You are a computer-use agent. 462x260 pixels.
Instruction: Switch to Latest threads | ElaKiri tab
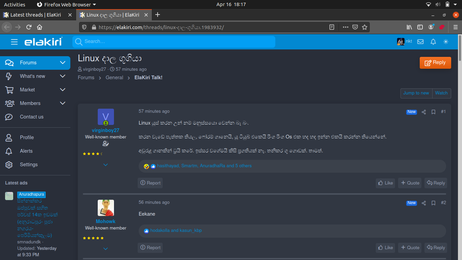(x=38, y=15)
